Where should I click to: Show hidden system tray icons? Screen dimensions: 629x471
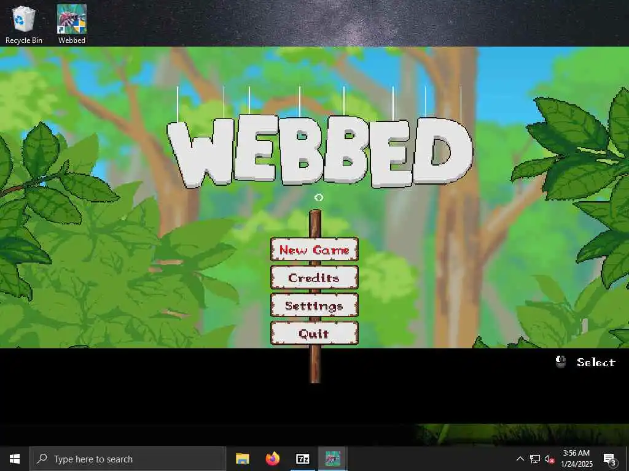[520, 459]
